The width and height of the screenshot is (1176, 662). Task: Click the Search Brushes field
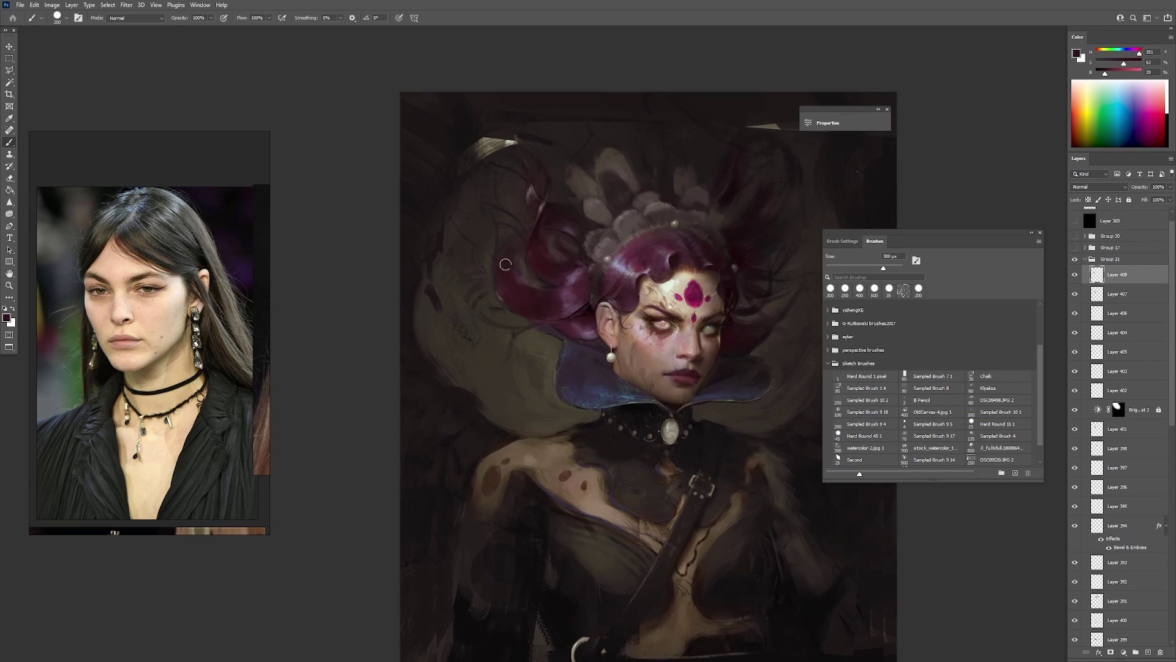(x=878, y=278)
